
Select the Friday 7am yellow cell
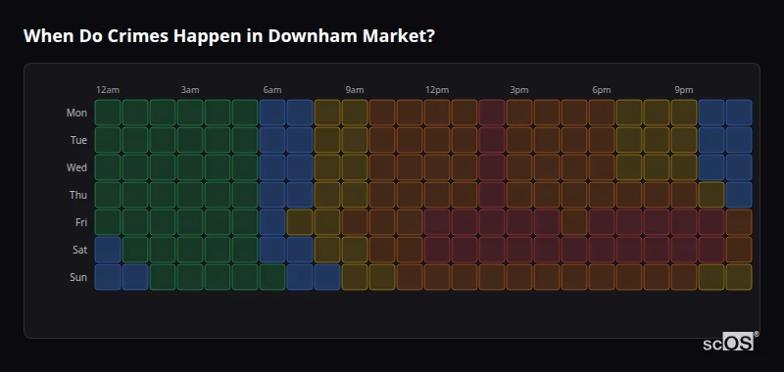300,222
